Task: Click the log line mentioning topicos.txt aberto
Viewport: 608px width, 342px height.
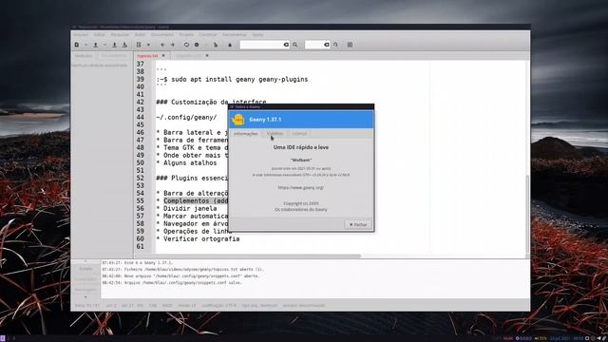Action: pyautogui.click(x=183, y=270)
